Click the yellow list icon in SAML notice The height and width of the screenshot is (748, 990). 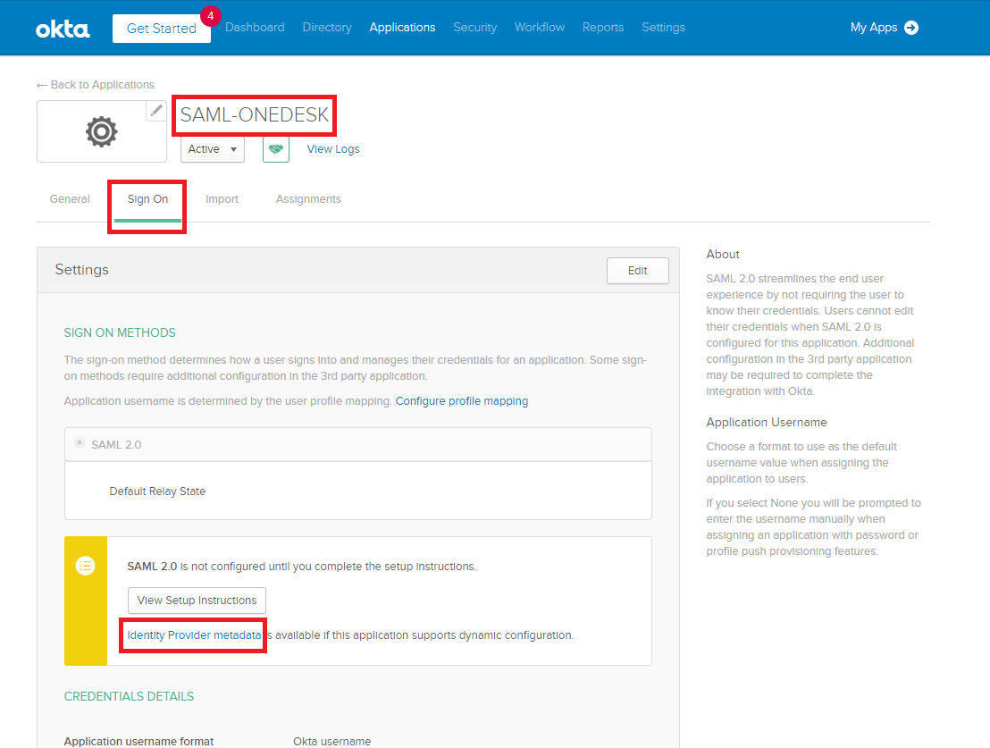pyautogui.click(x=85, y=566)
